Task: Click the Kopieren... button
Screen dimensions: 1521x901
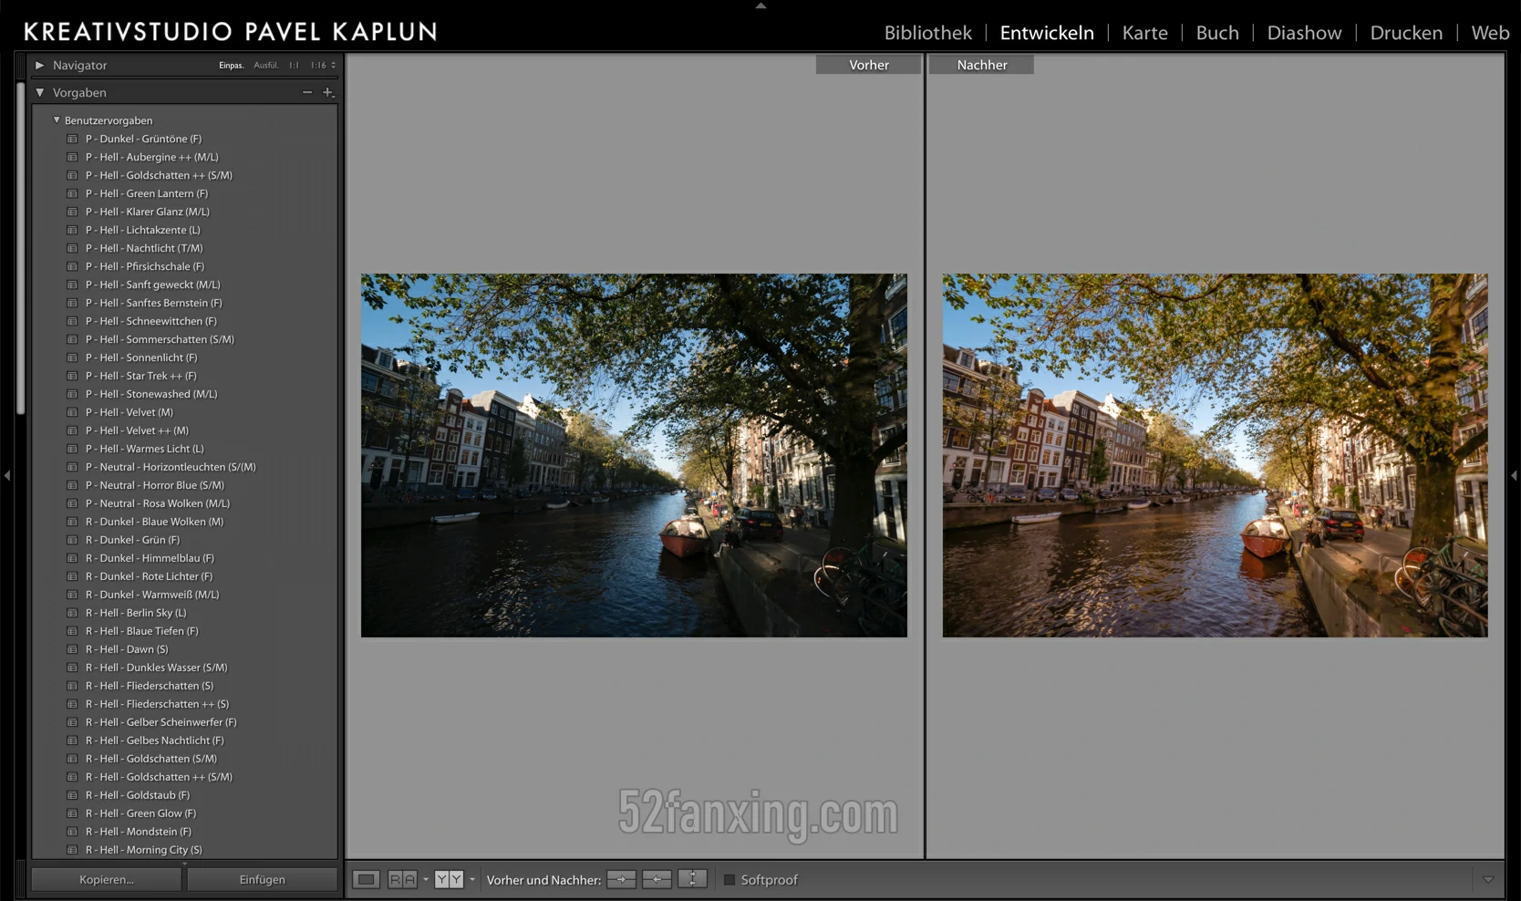Action: (107, 879)
